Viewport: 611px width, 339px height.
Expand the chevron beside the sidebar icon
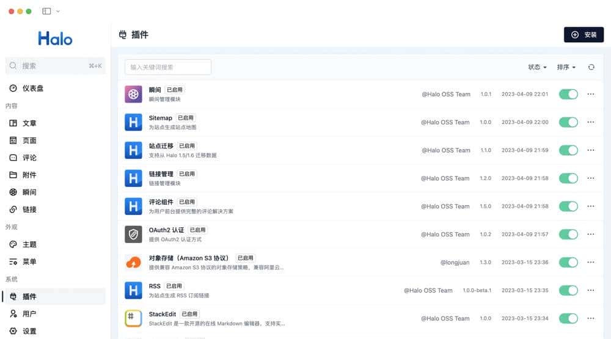click(58, 11)
